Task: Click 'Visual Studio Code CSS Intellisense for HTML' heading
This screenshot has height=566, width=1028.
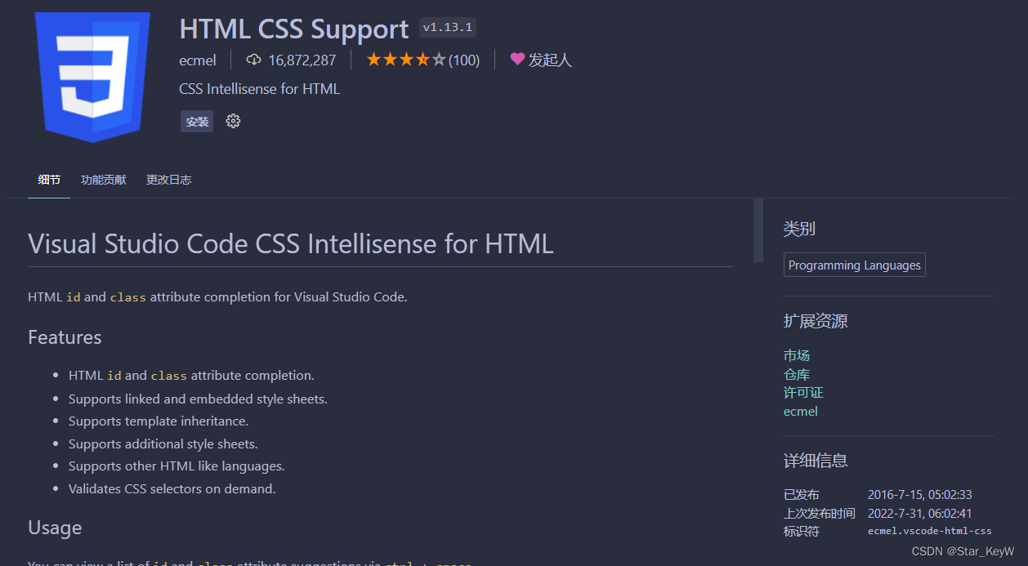Action: (x=291, y=243)
